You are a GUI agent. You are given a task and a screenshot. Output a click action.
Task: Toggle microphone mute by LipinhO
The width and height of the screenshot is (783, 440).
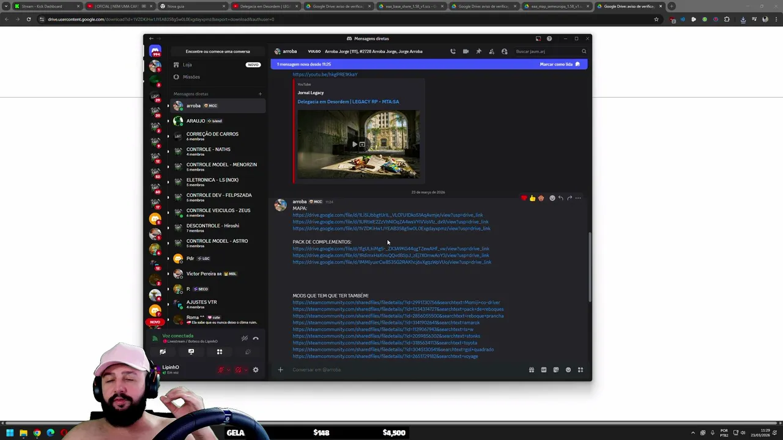221,370
